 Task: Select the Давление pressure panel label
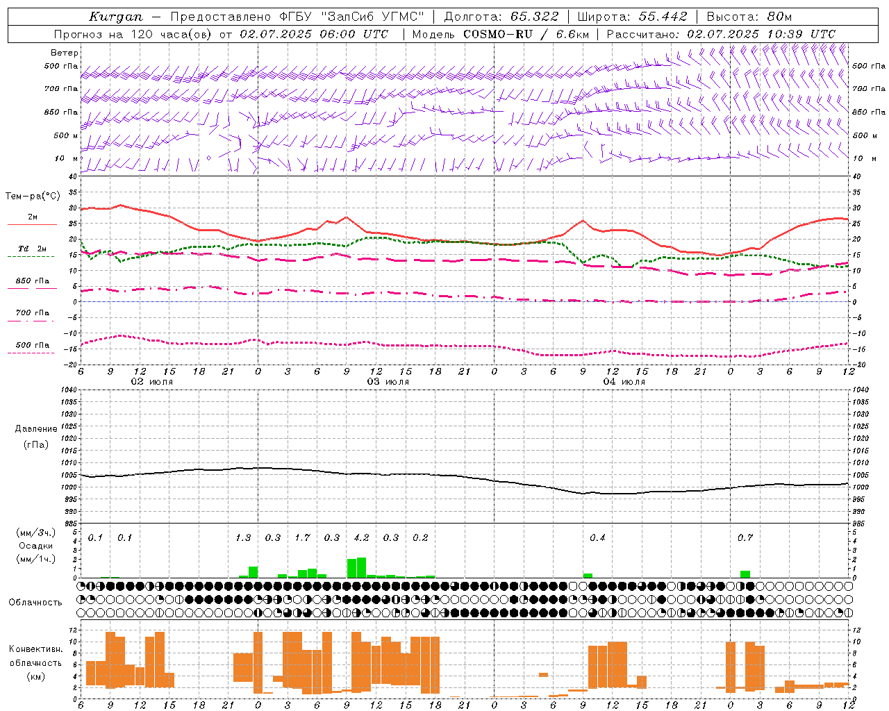pos(36,429)
